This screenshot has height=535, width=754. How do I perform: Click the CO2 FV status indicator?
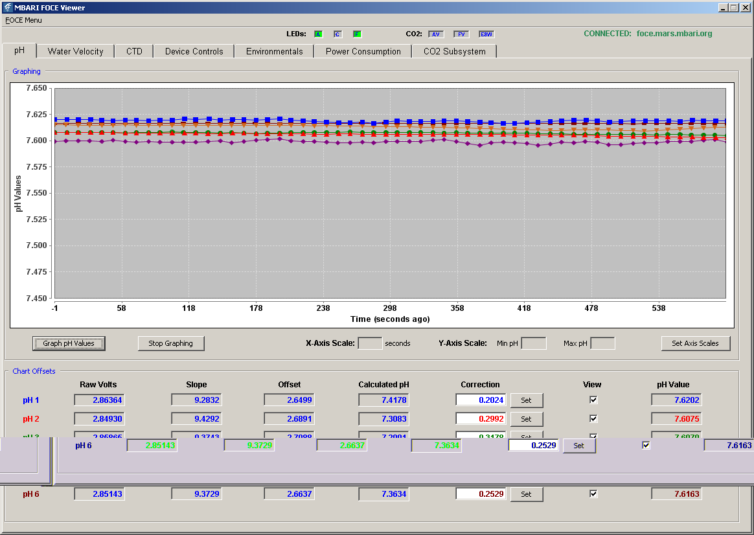[x=461, y=34]
